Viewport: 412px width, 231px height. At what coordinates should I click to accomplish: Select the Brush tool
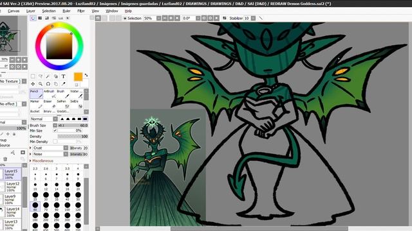click(63, 94)
